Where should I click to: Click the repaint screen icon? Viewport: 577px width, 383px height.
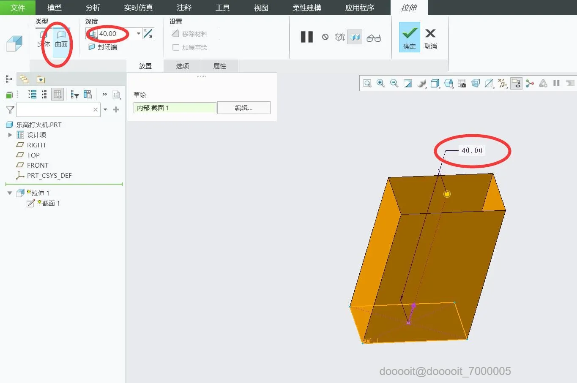click(408, 83)
